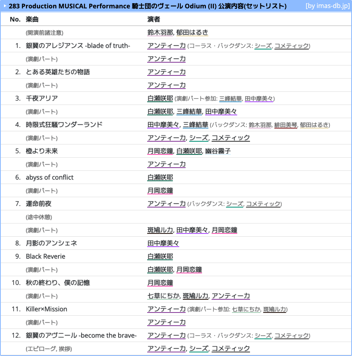352x356 pixels.
Task: Open 田中摩美々 link in the 千夜アリア row
Action: [x=259, y=99]
